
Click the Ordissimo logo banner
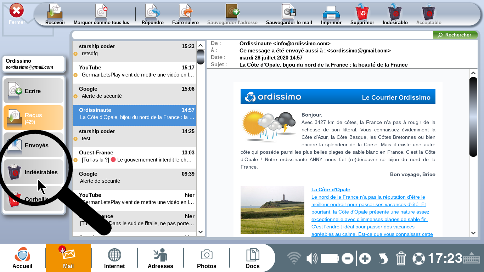point(338,96)
